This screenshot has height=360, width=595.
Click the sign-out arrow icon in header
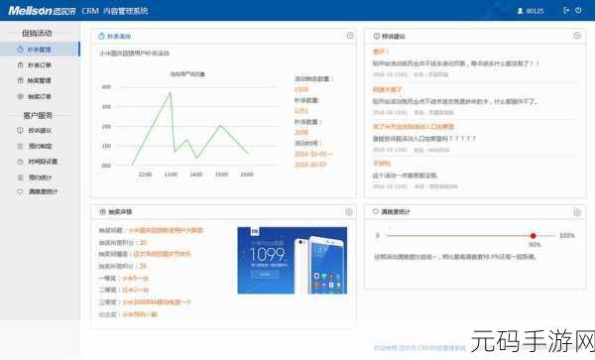[566, 10]
